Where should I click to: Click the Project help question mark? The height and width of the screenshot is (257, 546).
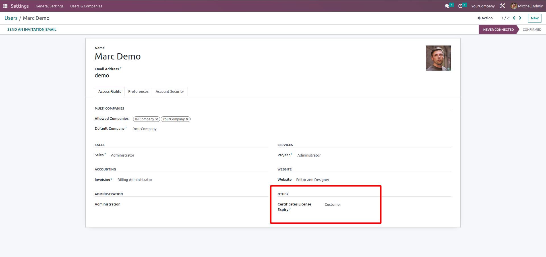pyautogui.click(x=291, y=154)
